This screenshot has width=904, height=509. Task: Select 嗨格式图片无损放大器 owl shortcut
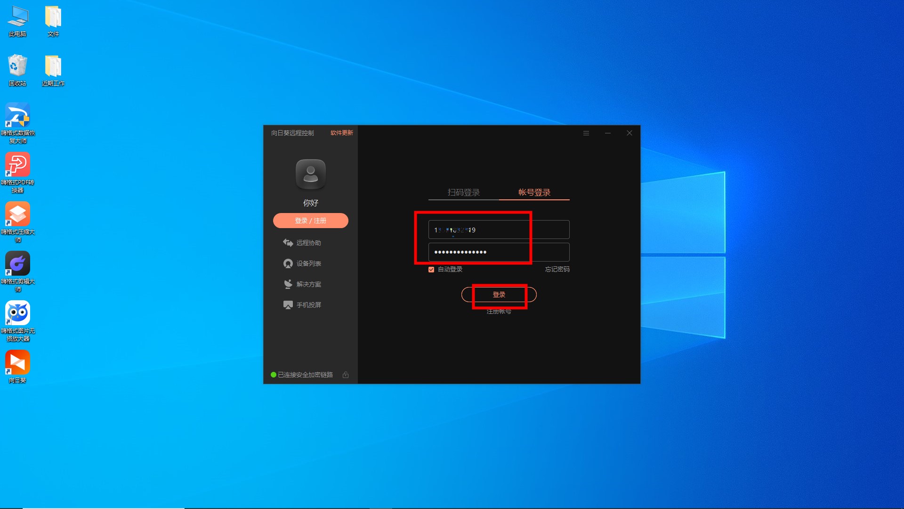point(17,321)
